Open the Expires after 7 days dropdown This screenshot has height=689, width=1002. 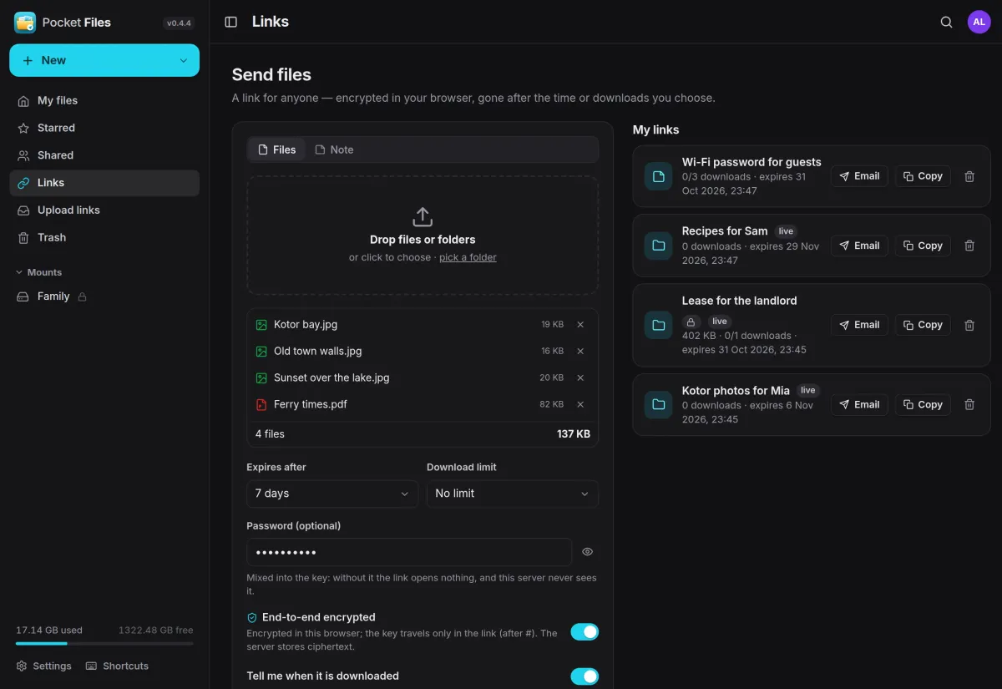(332, 494)
